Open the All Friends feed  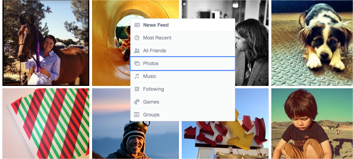183,51
